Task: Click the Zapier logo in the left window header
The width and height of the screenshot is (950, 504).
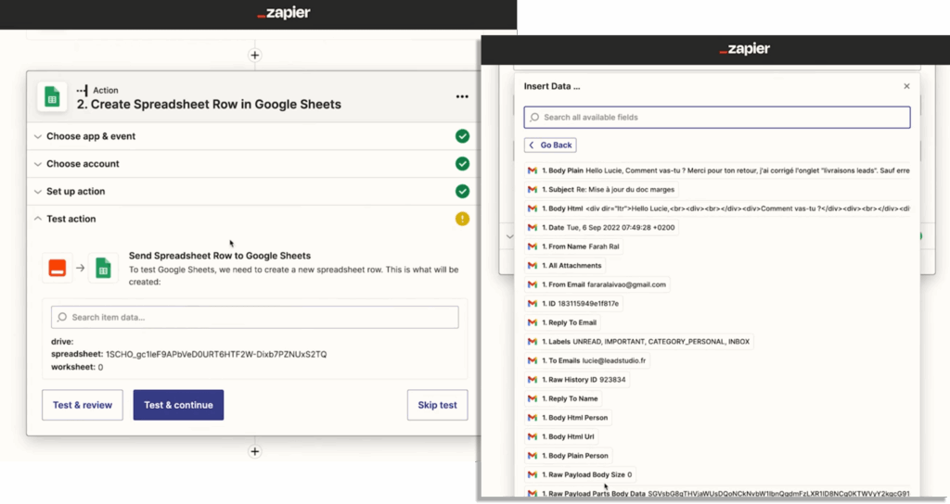Action: point(284,13)
